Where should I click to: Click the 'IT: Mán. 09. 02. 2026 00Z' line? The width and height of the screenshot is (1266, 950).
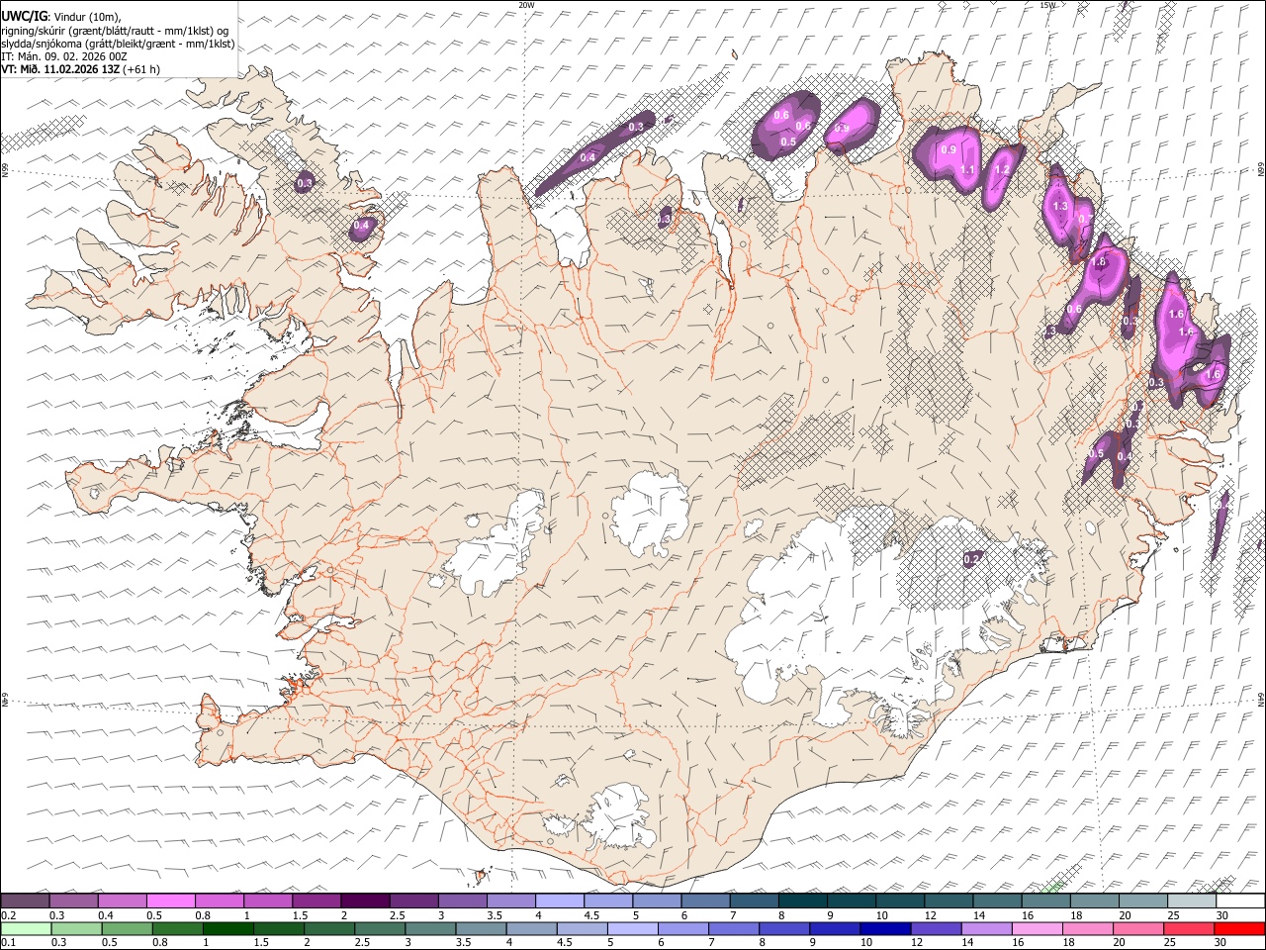pyautogui.click(x=64, y=56)
